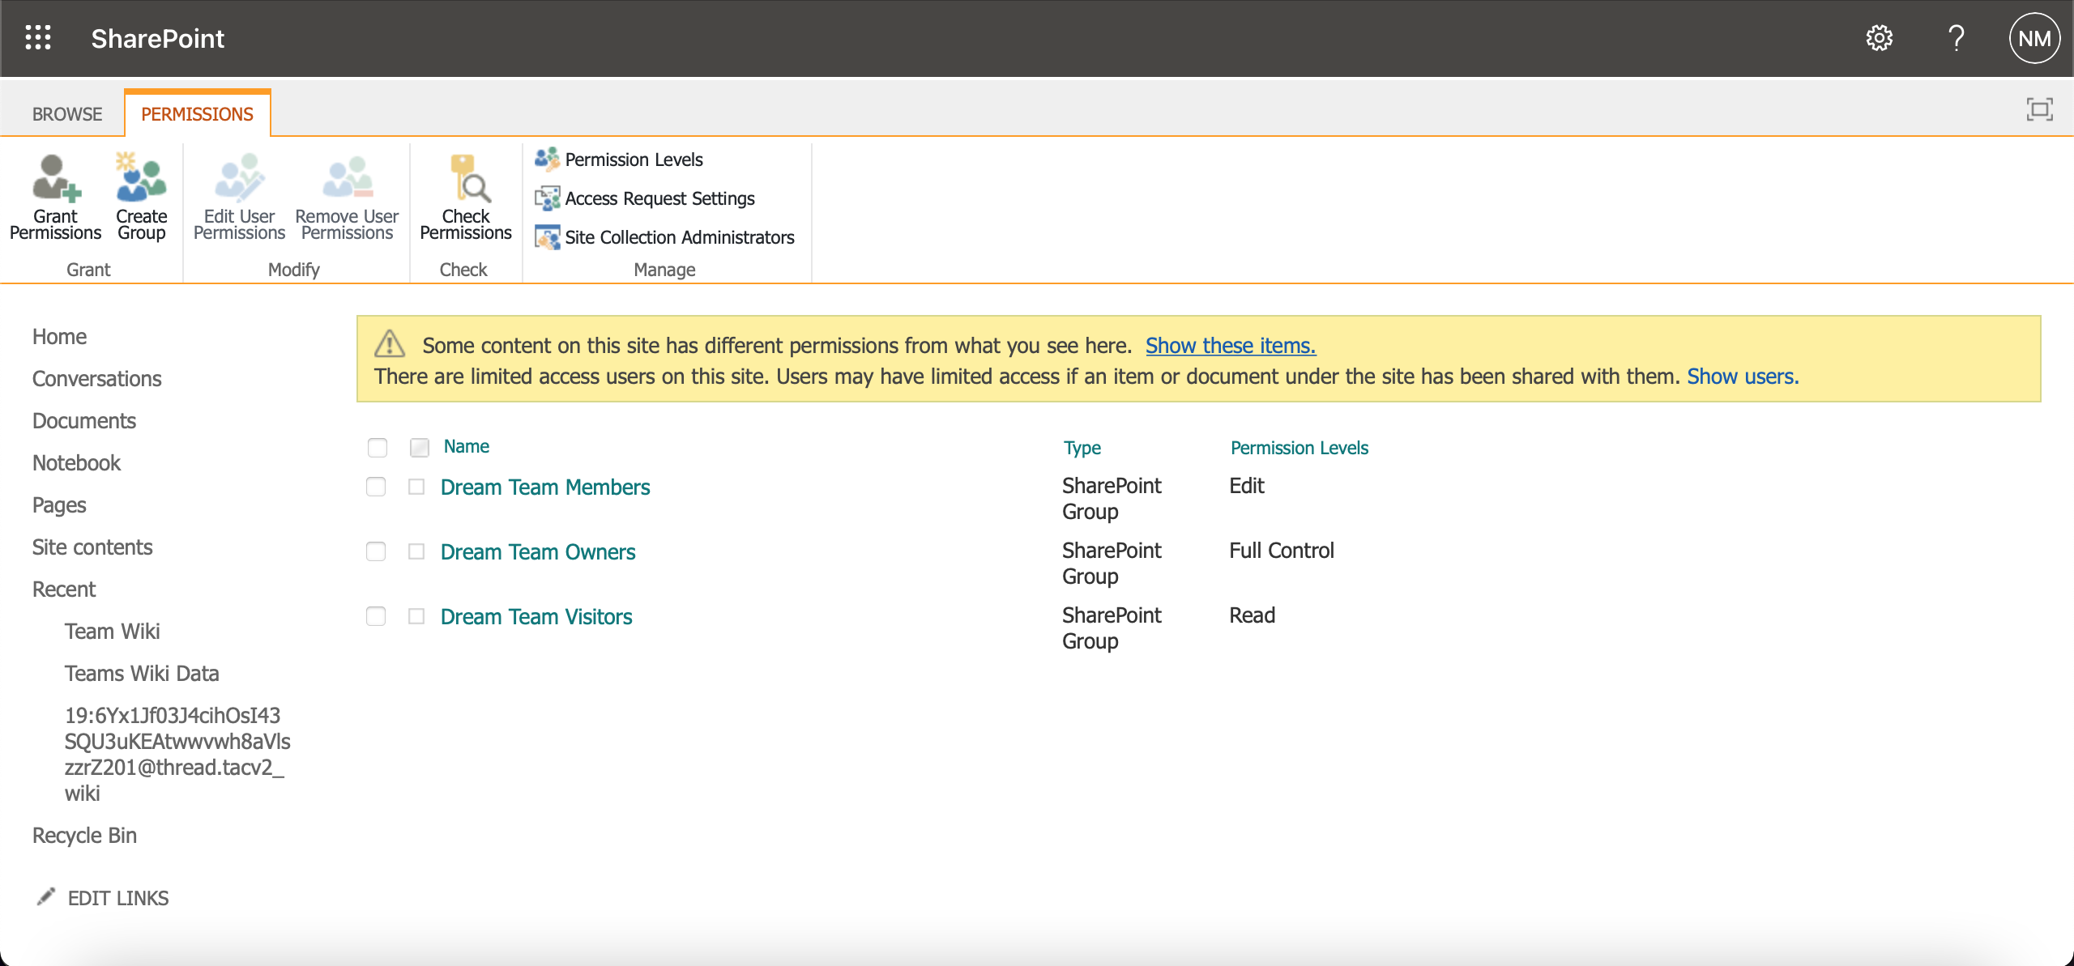Select the Dream Team Members checkbox
This screenshot has height=966, width=2074.
click(x=417, y=487)
